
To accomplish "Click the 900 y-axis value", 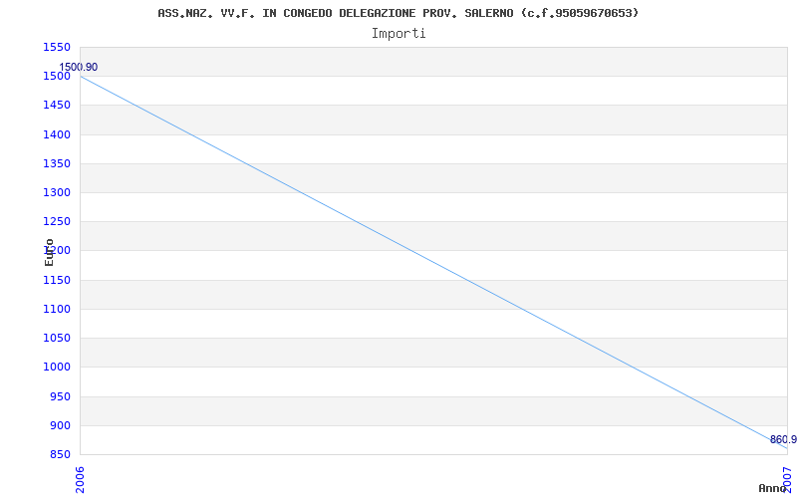I will point(60,425).
